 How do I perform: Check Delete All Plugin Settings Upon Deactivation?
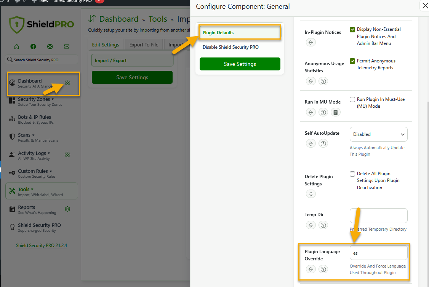[x=352, y=174]
